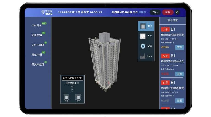Open 包裹未領 unclaimed packages menu item
This screenshot has height=117, width=211.
point(37,35)
